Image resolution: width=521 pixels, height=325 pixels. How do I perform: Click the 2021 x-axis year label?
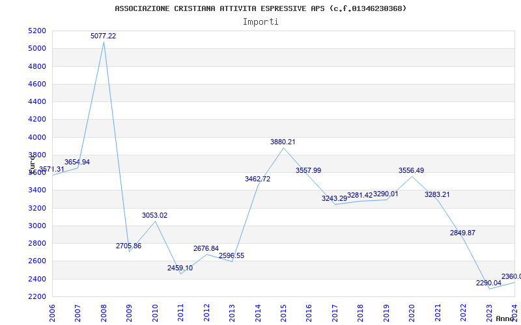[x=438, y=313]
